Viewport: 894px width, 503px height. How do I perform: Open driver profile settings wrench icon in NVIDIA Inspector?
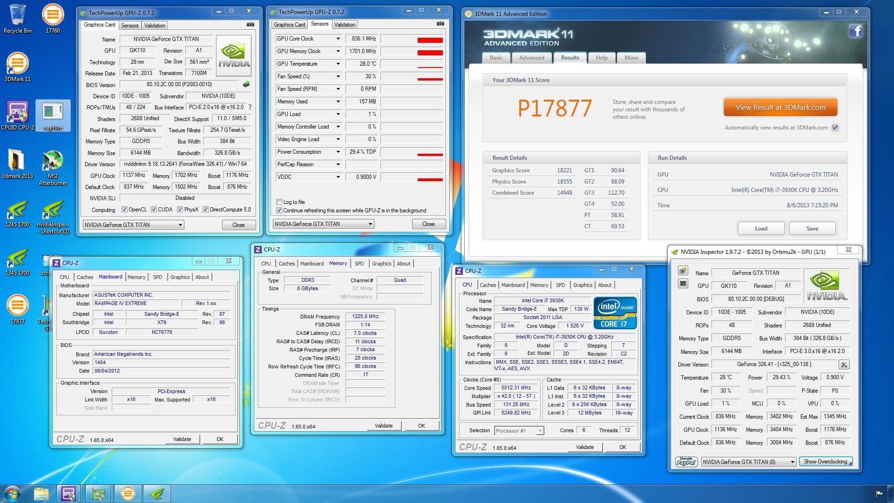tap(844, 365)
